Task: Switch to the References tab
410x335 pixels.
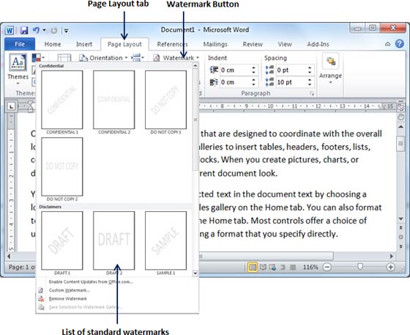Action: (x=172, y=44)
